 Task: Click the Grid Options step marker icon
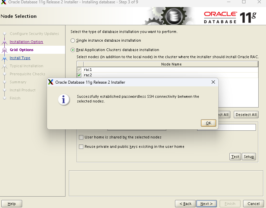pos(5,50)
